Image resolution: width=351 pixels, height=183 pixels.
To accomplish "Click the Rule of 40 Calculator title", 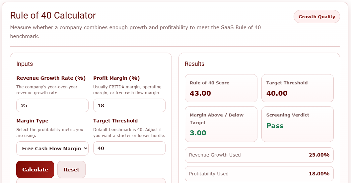I will [x=53, y=15].
